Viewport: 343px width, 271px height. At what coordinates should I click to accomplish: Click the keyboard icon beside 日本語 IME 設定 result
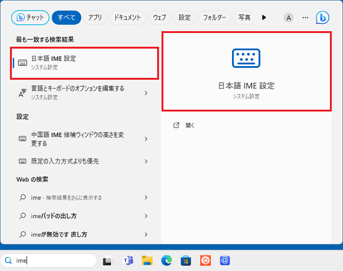pos(22,63)
